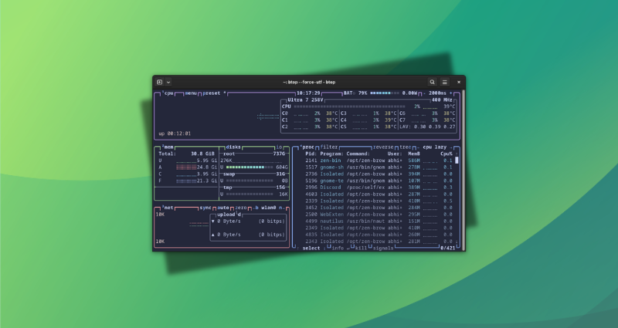Screen dimensions: 618x328
Task: Select next sort column right of cpu lazy
Action: coord(451,147)
